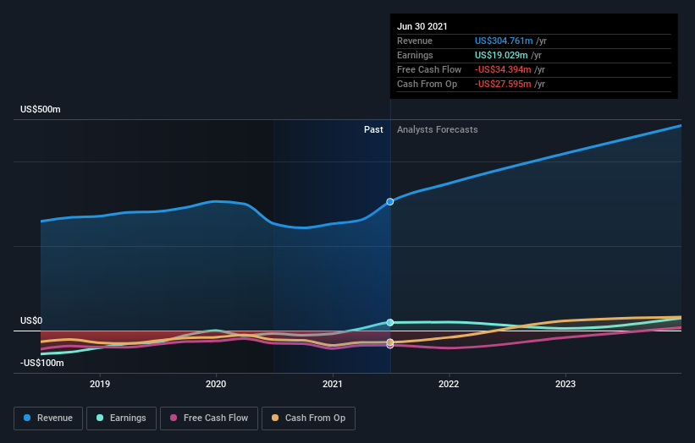Screen dimensions: 695x443
Task: Click the Cash From Op data point marker
Action: 390,342
